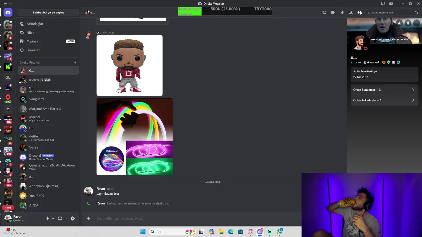Image resolution: width=422 pixels, height=237 pixels.
Task: Expand Ortak Arkadaşlar — 1
Action: (x=384, y=100)
